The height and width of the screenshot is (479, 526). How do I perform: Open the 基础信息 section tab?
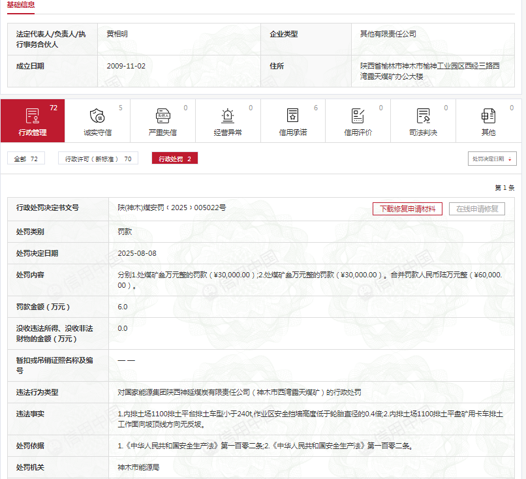click(21, 5)
